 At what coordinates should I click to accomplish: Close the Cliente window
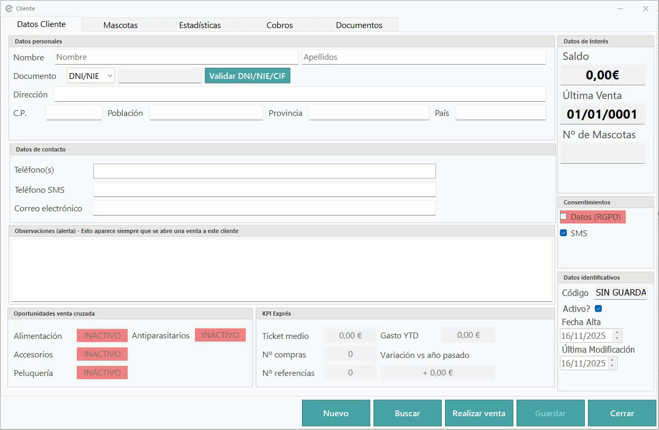[x=645, y=8]
